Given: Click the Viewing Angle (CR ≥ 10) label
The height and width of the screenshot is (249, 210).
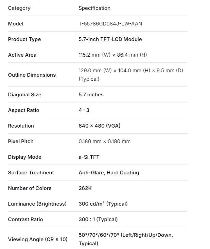Looking at the screenshot, I should pos(38,240).
